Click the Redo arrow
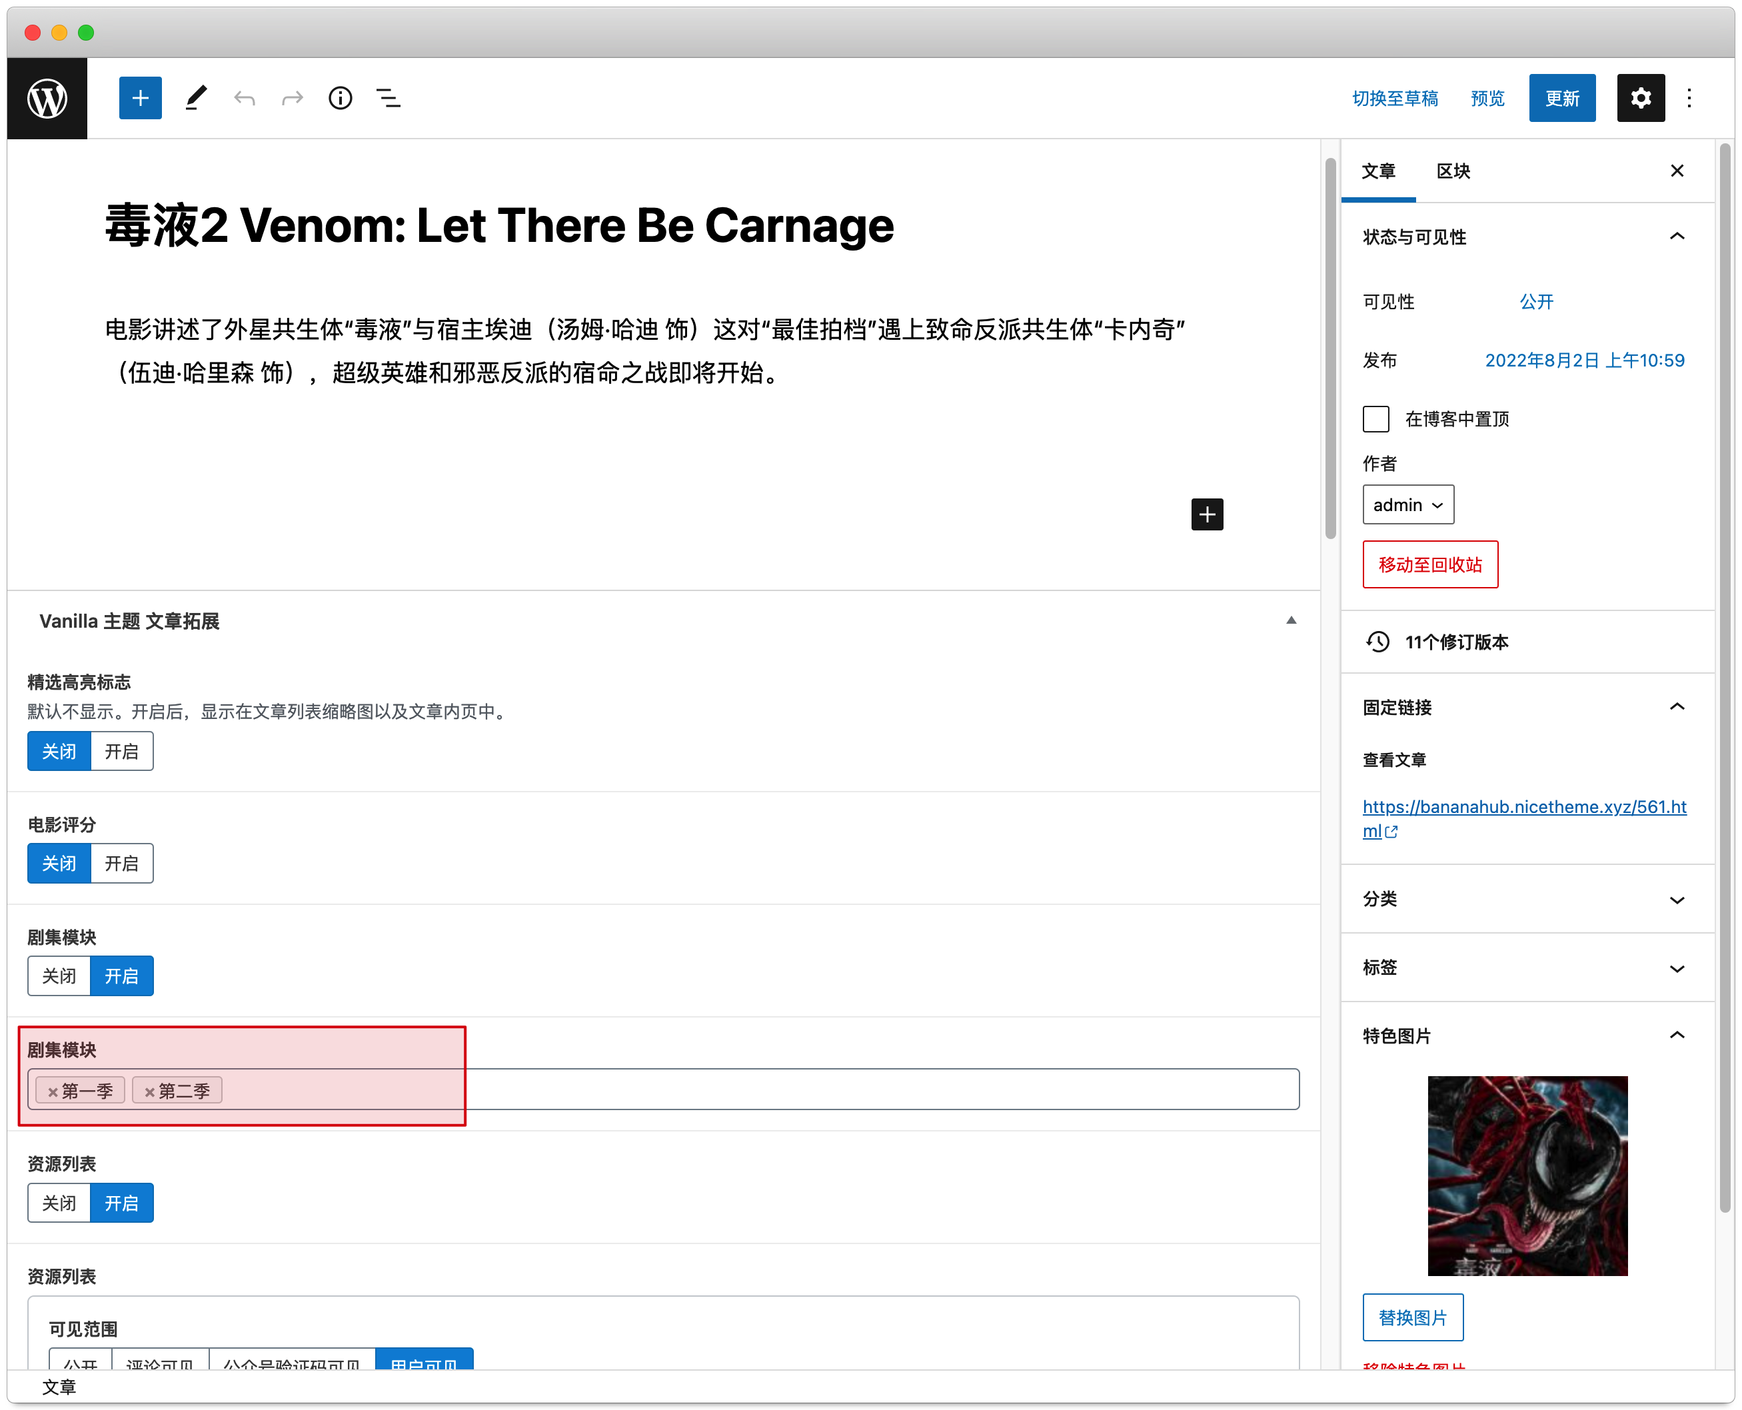 coord(291,98)
